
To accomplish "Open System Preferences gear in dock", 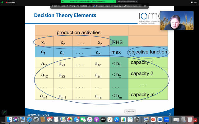I will point(137,120).
